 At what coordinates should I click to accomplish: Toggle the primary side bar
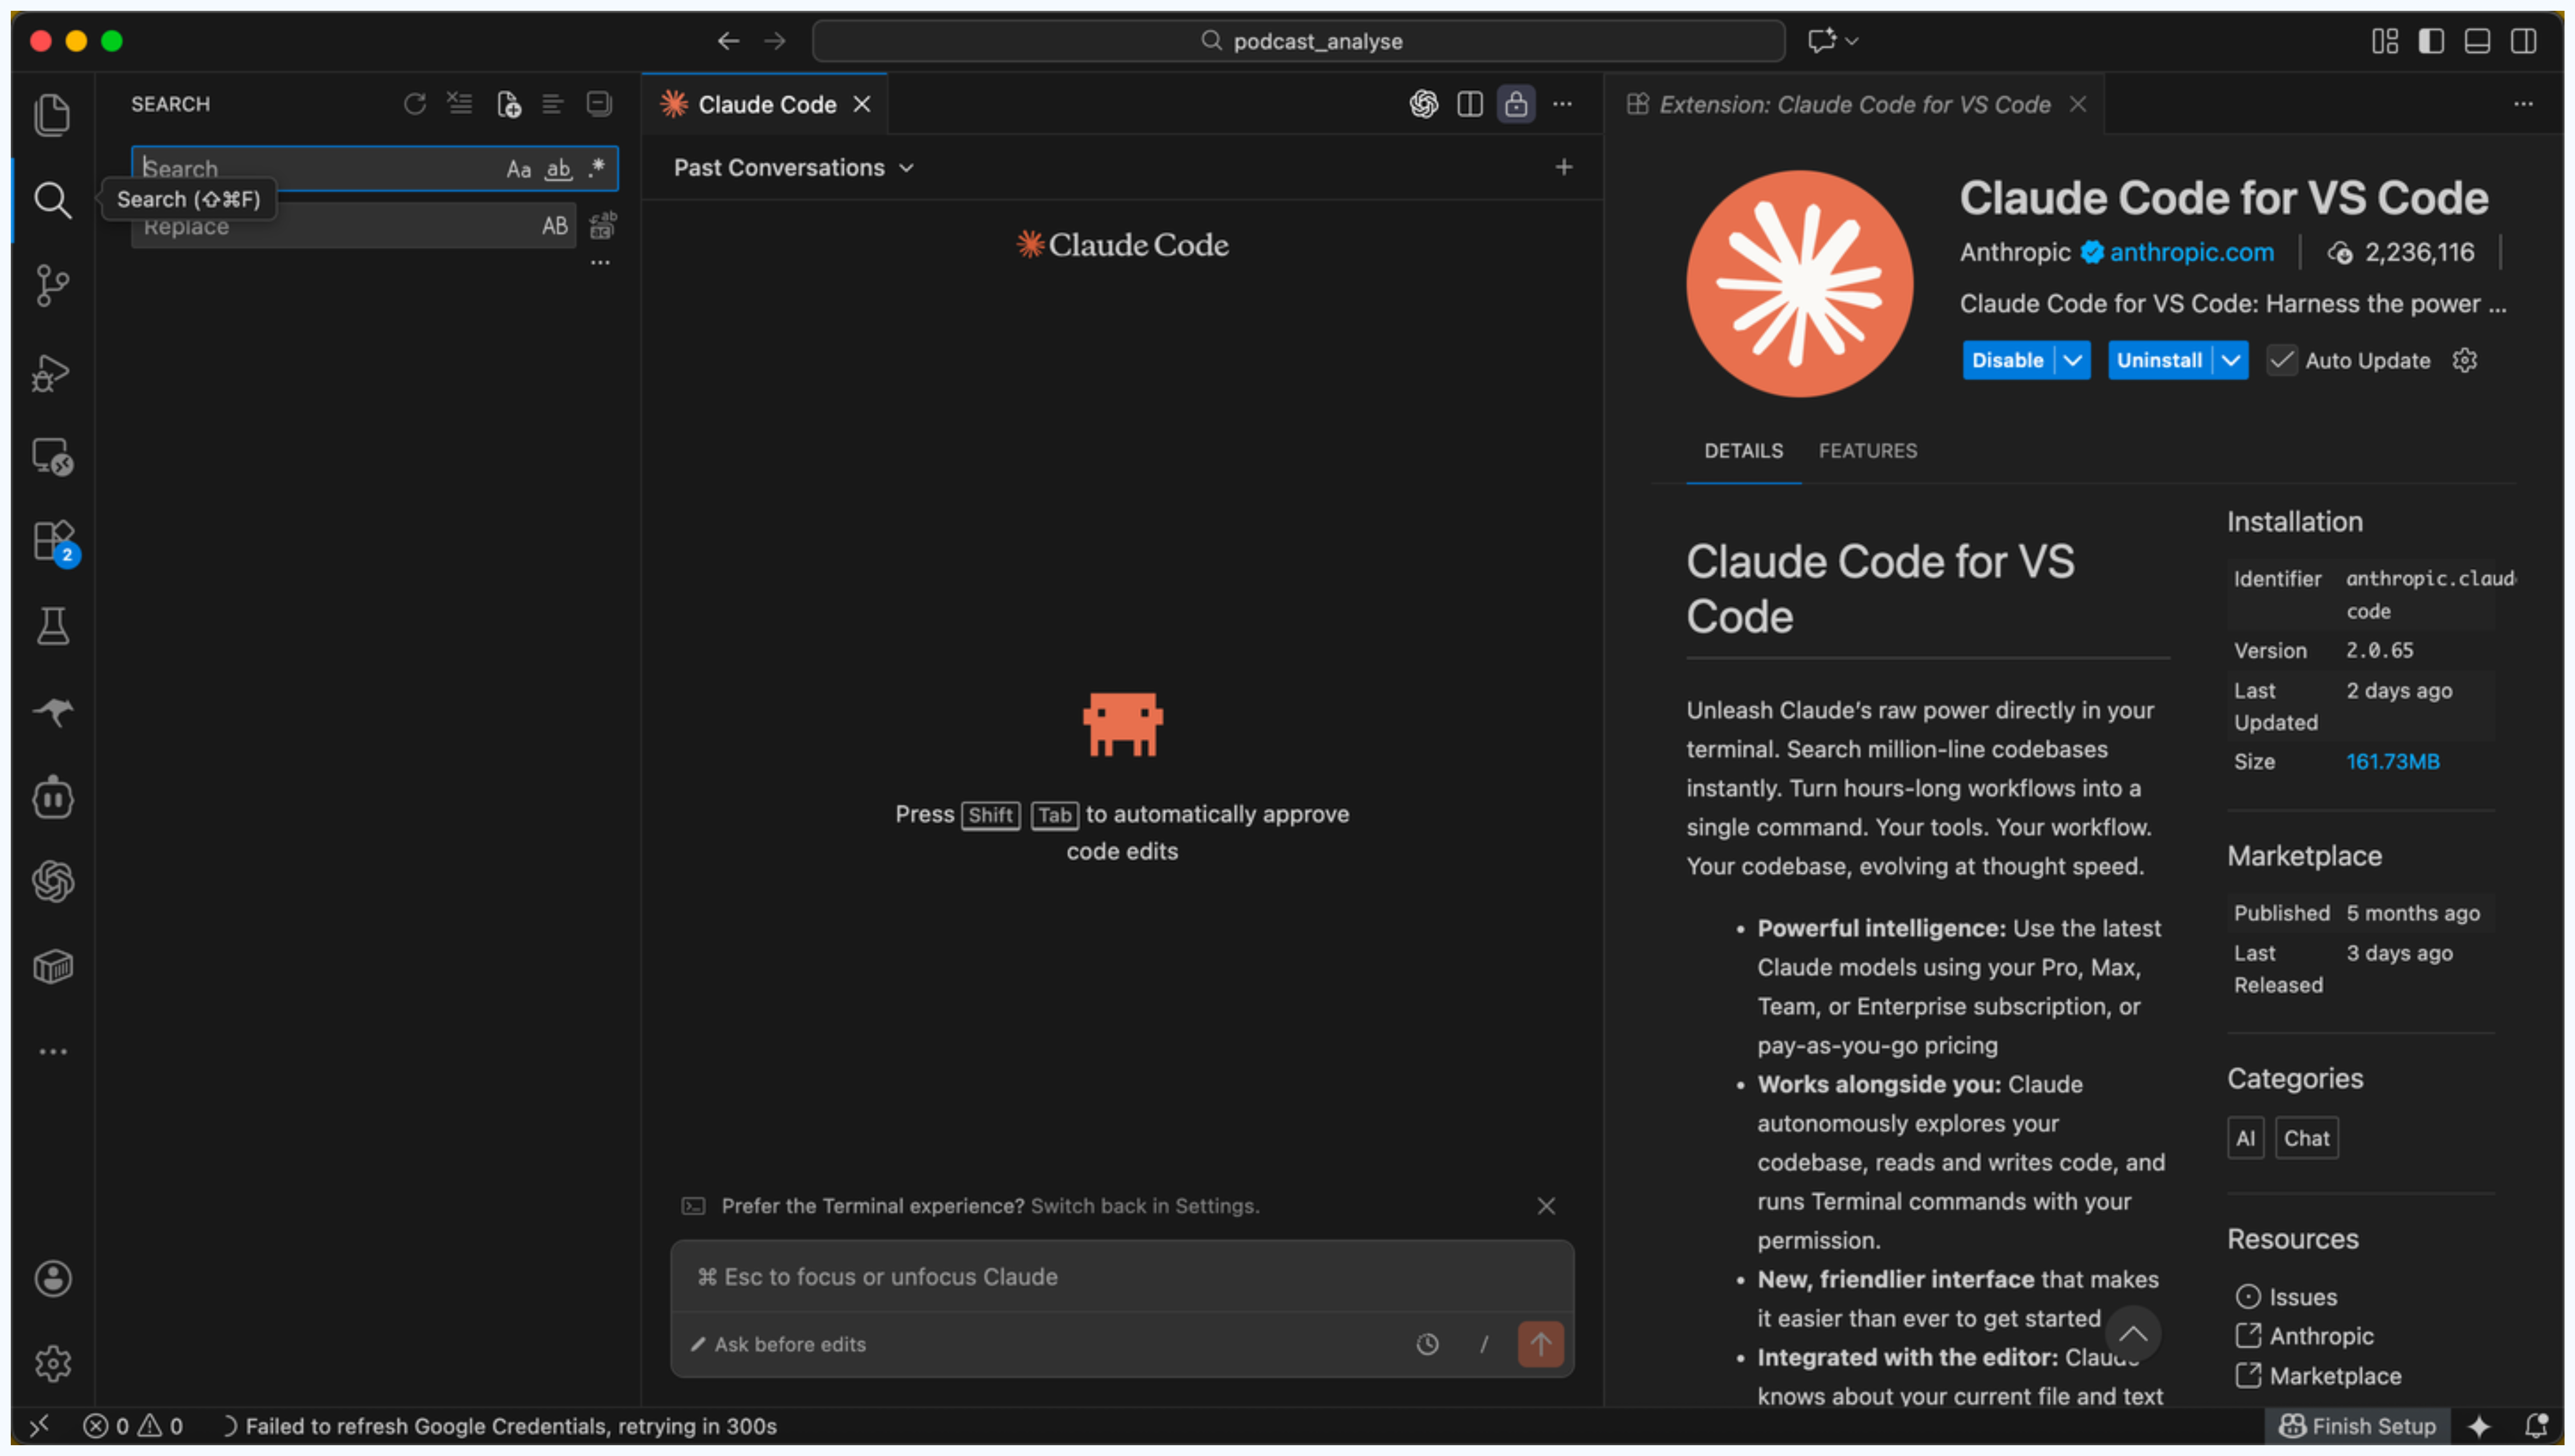tap(2431, 41)
